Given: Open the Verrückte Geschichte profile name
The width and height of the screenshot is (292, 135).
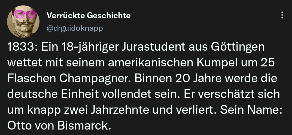Looking at the screenshot, I should click(89, 16).
